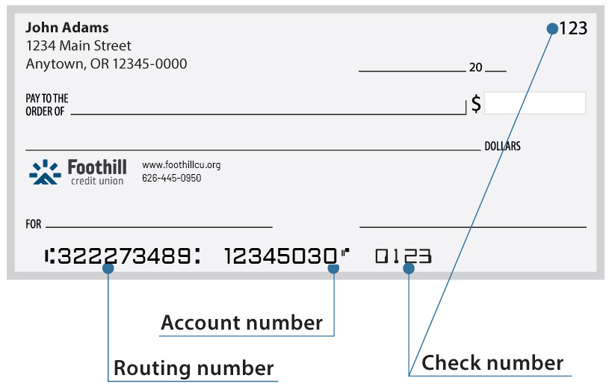Image resolution: width=609 pixels, height=387 pixels.
Task: Select the Check number label
Action: coord(492,363)
